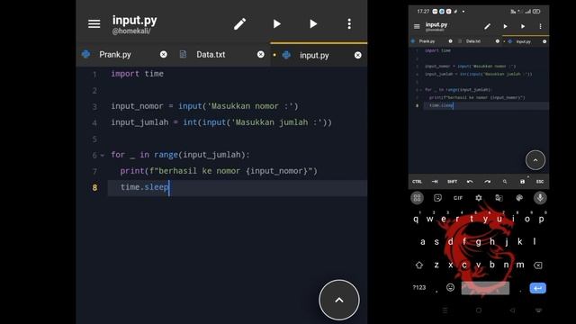The image size is (576, 324).
Task: Open the keyboard sticker icon
Action: 437,198
